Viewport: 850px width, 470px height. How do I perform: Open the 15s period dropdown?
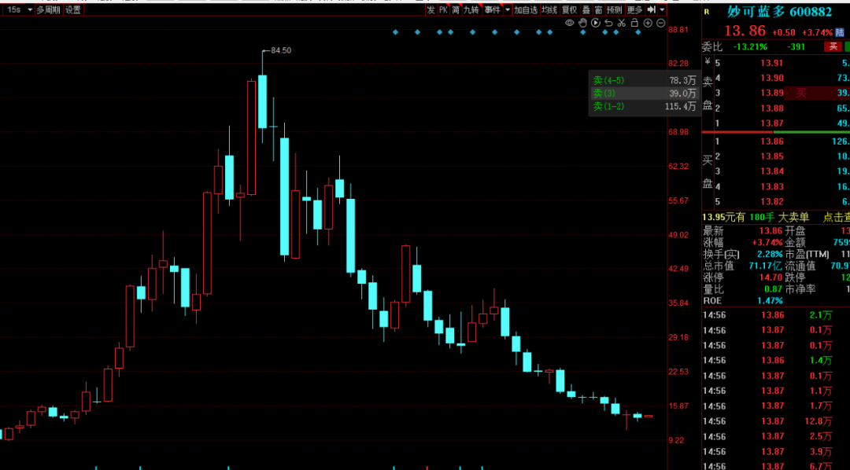[x=19, y=10]
